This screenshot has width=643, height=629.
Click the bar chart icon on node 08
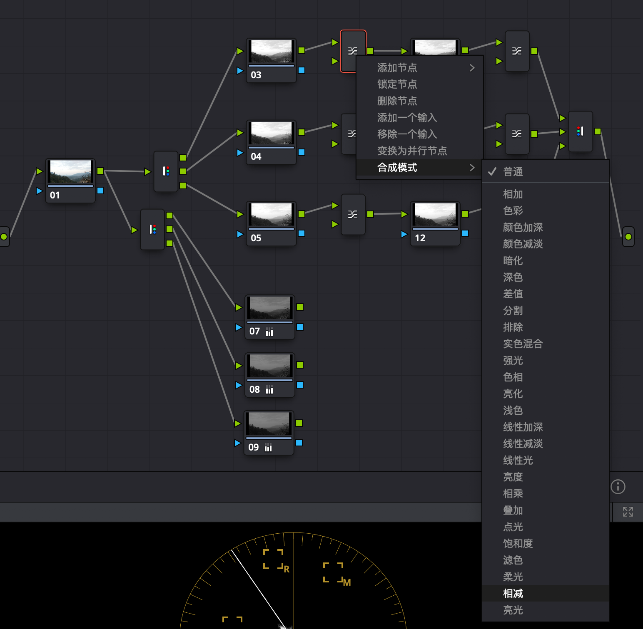(269, 390)
